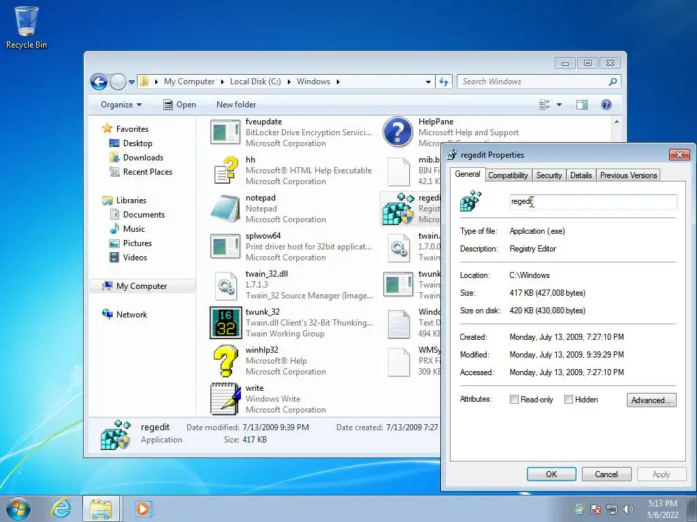Open Documents library
The image size is (697, 522).
[137, 215]
